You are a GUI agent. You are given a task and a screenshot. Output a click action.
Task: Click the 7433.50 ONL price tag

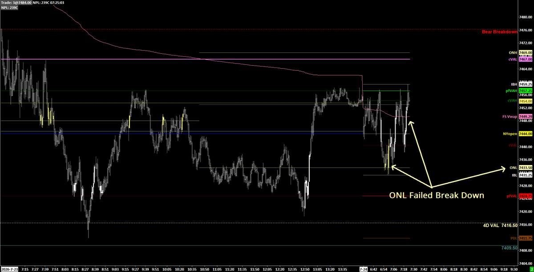coord(526,168)
